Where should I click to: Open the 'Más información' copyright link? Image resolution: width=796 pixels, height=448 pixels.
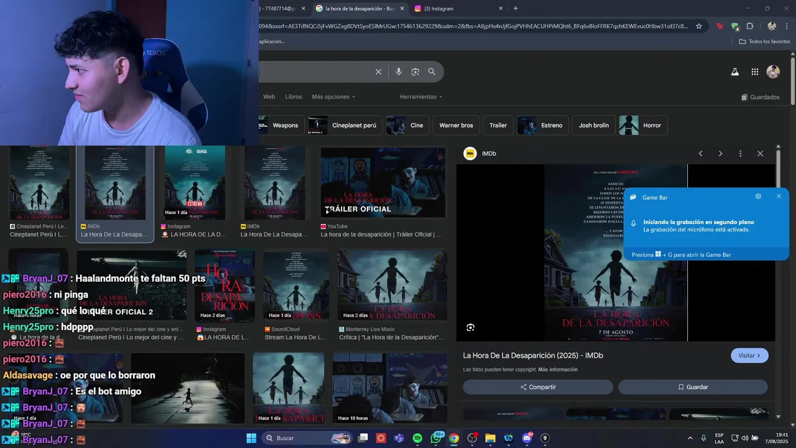click(558, 370)
